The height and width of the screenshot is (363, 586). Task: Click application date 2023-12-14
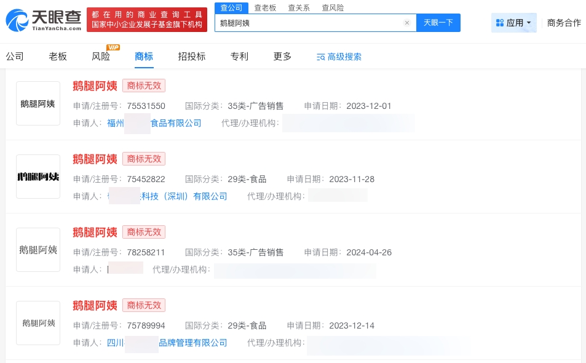352,326
